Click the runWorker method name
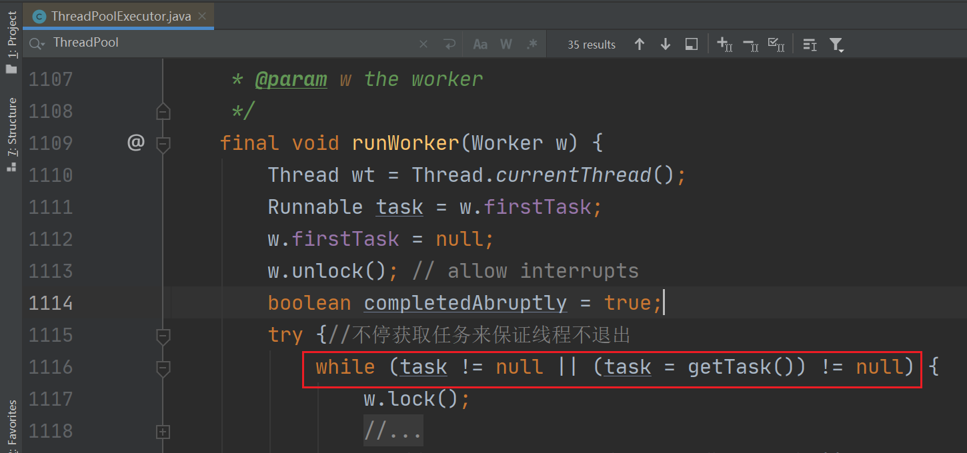 405,143
